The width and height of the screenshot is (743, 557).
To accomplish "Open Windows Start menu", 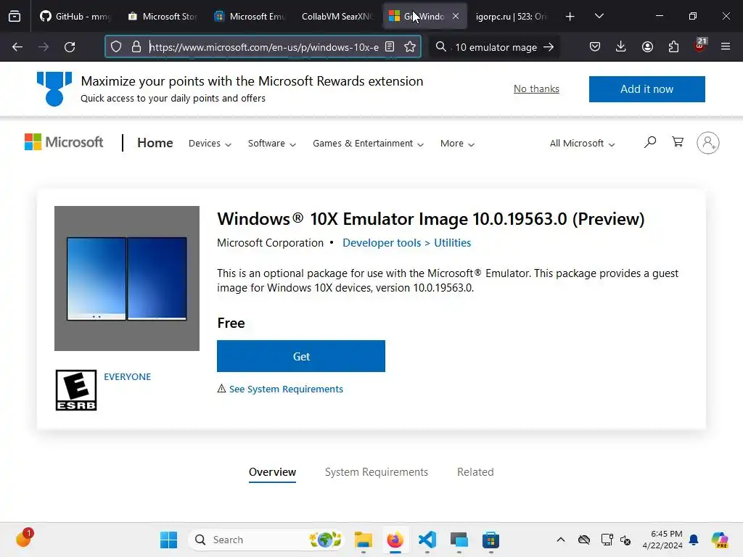I will pos(168,540).
